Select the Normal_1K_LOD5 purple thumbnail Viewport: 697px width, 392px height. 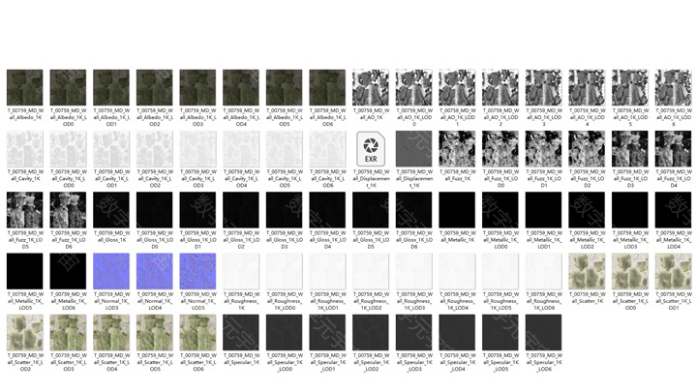tap(197, 270)
